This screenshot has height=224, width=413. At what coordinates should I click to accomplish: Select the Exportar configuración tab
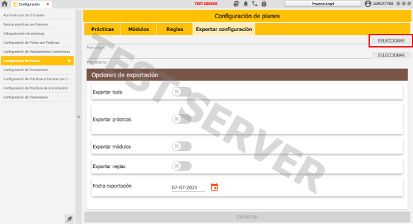coord(224,29)
